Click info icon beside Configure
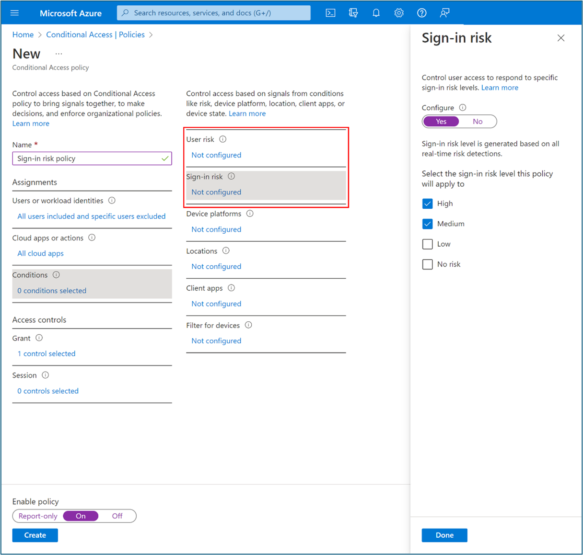This screenshot has width=583, height=555. [x=463, y=108]
